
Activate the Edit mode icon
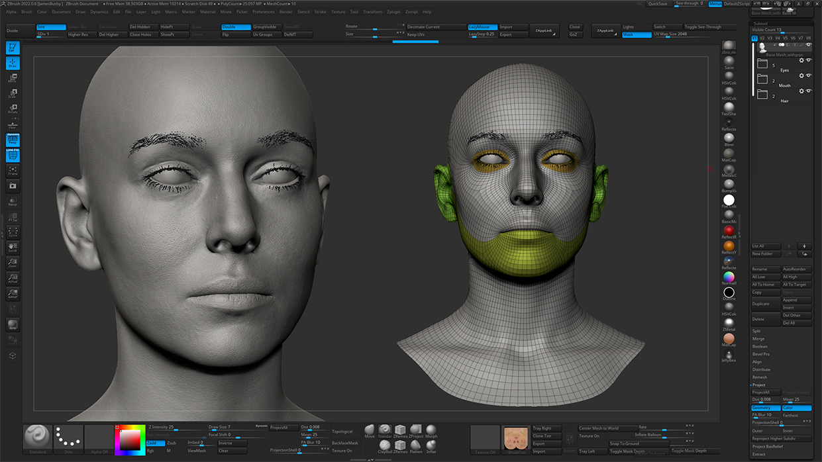pos(13,48)
